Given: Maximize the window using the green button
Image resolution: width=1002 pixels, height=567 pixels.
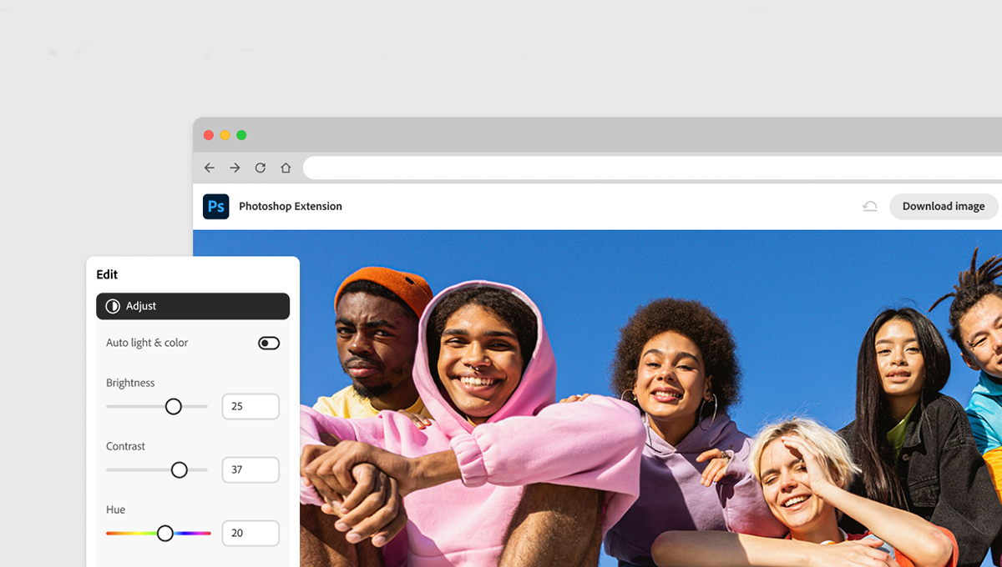Looking at the screenshot, I should tap(241, 135).
